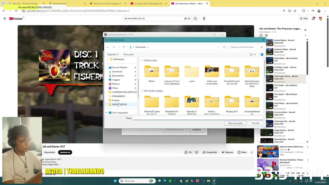This screenshot has height=185, width=329.
Task: Click CANCEL in YoutubeDownloader window
Action: (x=197, y=130)
